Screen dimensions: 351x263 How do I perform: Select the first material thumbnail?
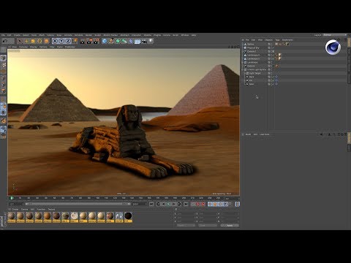point(12,216)
